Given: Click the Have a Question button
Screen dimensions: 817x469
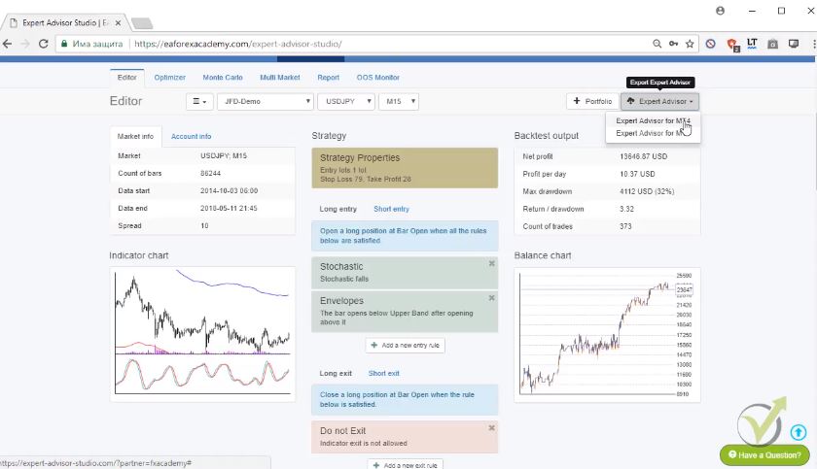Looking at the screenshot, I should point(764,455).
